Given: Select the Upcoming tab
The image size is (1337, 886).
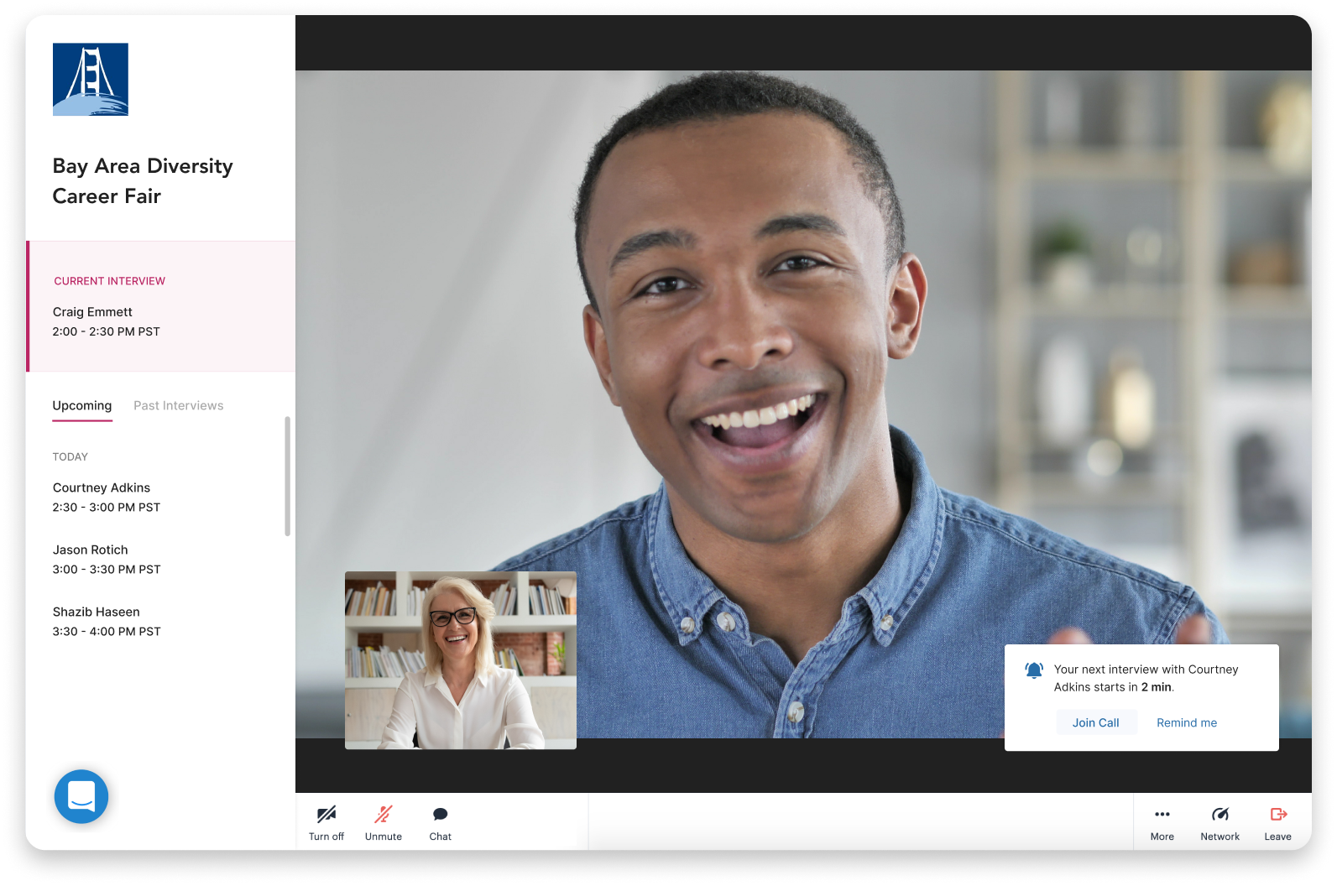Looking at the screenshot, I should pos(82,406).
